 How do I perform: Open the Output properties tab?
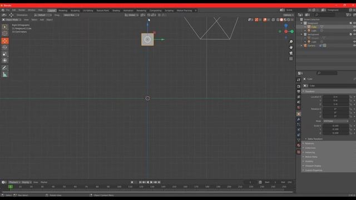coord(299,92)
